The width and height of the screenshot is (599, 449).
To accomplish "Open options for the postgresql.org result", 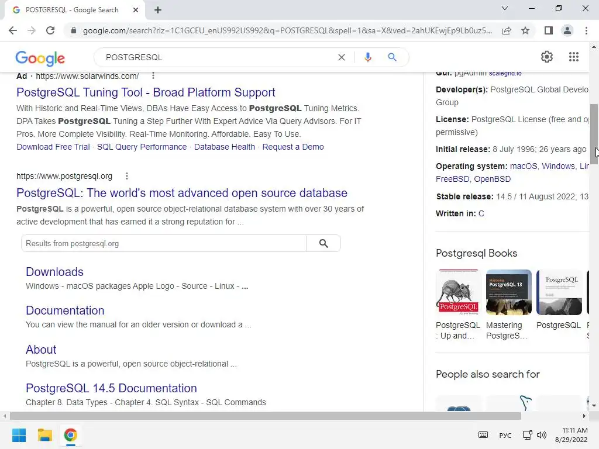I will coord(127,176).
